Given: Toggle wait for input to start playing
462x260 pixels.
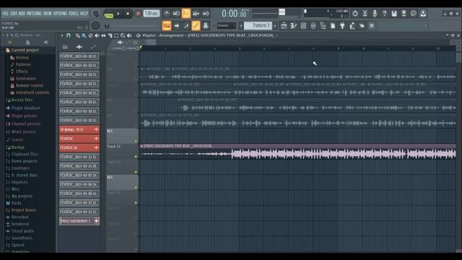Looking at the screenshot, I should pos(176,14).
